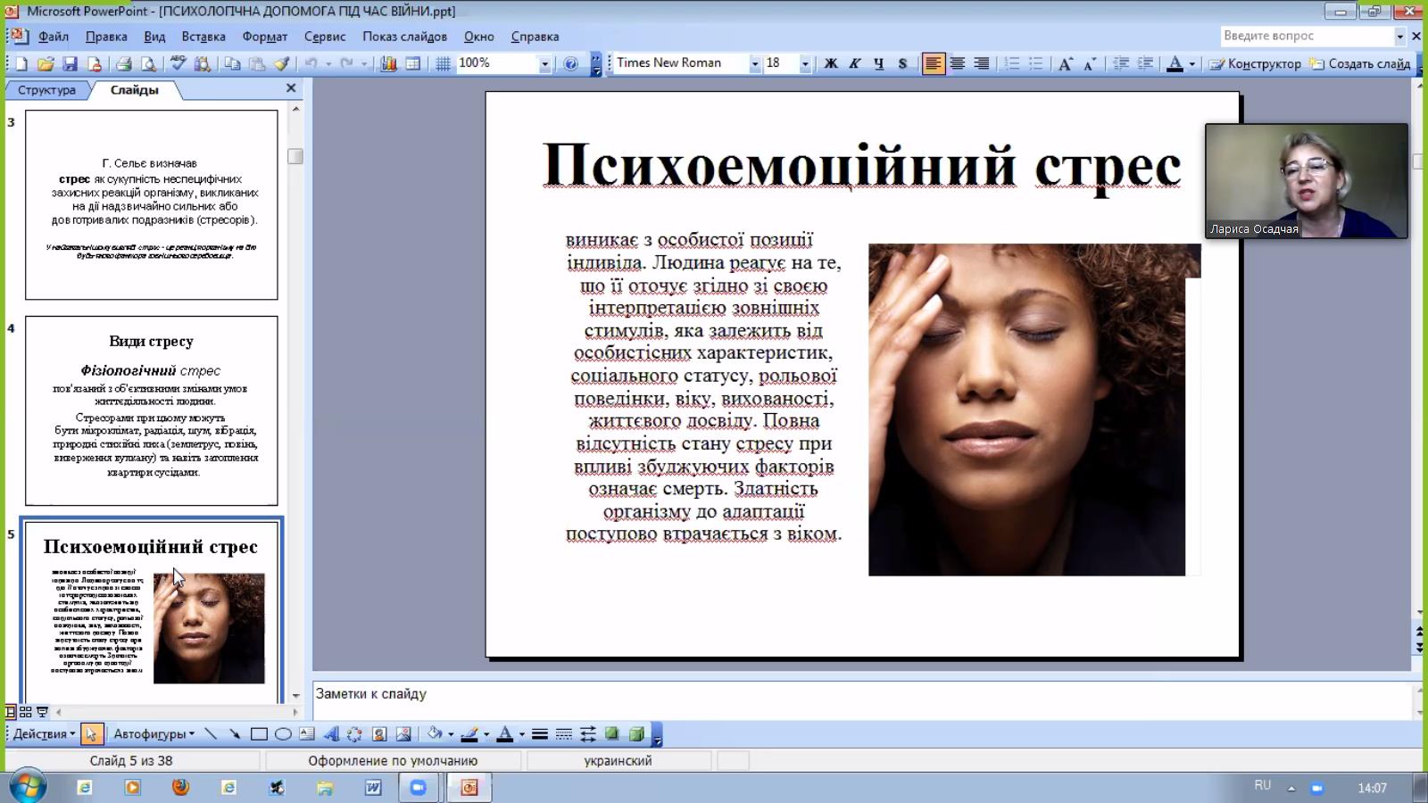Select the Format Painter brush
1428x803 pixels.
tap(281, 63)
